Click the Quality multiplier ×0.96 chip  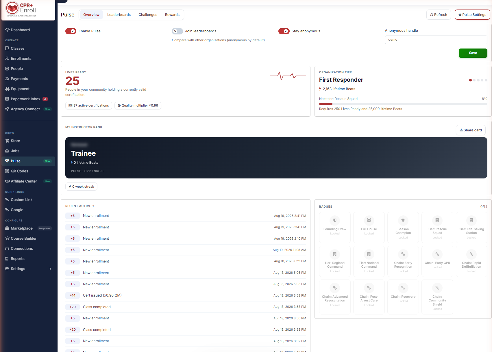(x=138, y=106)
